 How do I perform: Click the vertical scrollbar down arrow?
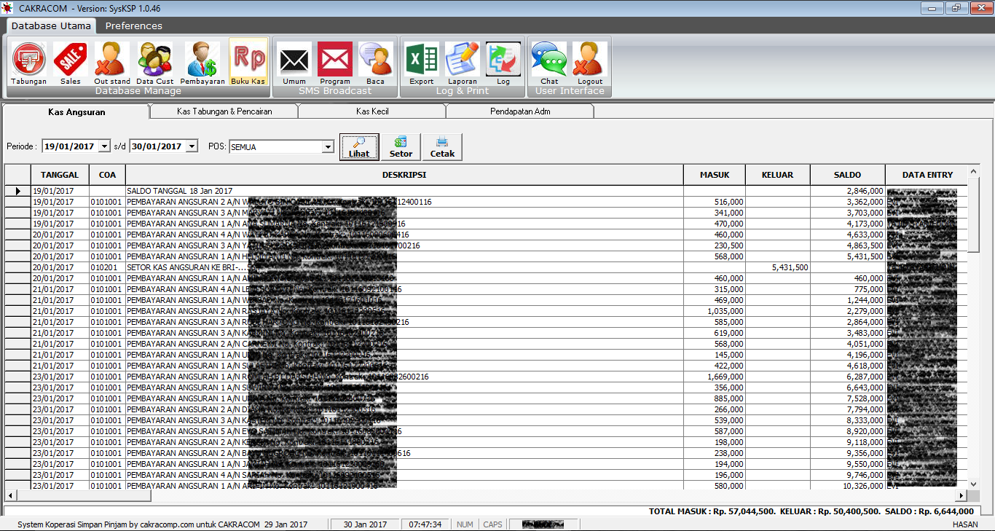pyautogui.click(x=974, y=484)
